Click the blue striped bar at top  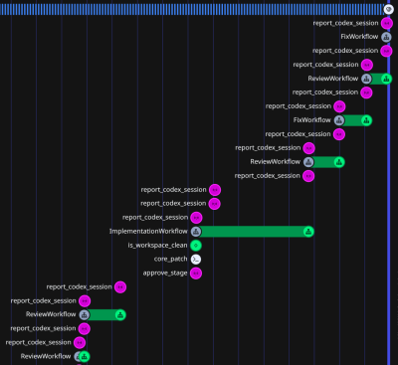(x=192, y=9)
